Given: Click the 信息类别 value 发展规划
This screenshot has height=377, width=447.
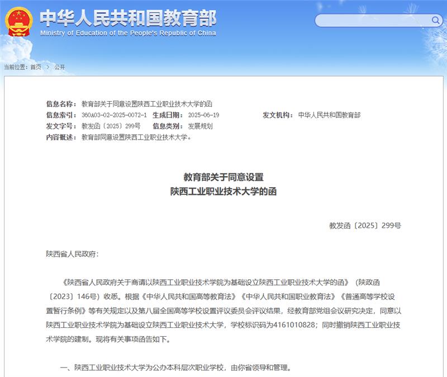Looking at the screenshot, I should point(201,126).
